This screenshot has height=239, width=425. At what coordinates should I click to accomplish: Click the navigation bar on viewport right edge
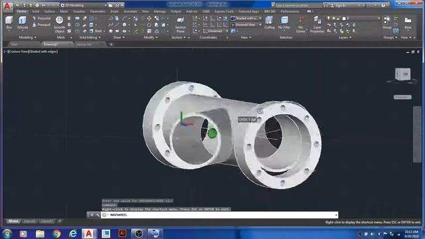pyautogui.click(x=417, y=134)
